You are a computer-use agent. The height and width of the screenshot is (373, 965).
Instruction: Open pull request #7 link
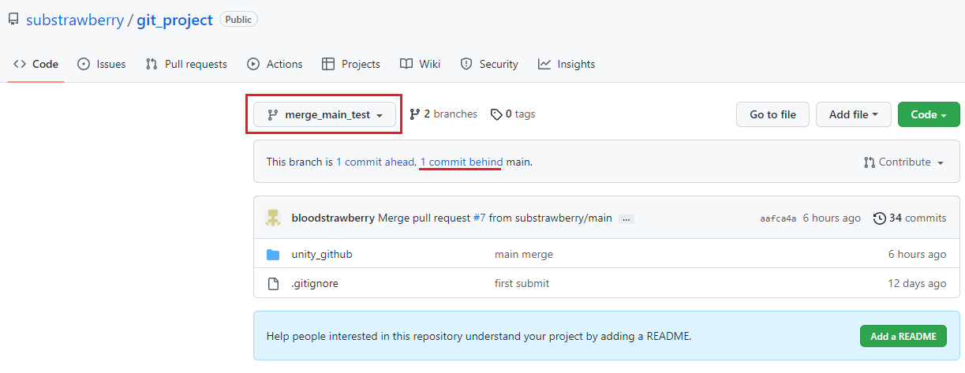[480, 218]
